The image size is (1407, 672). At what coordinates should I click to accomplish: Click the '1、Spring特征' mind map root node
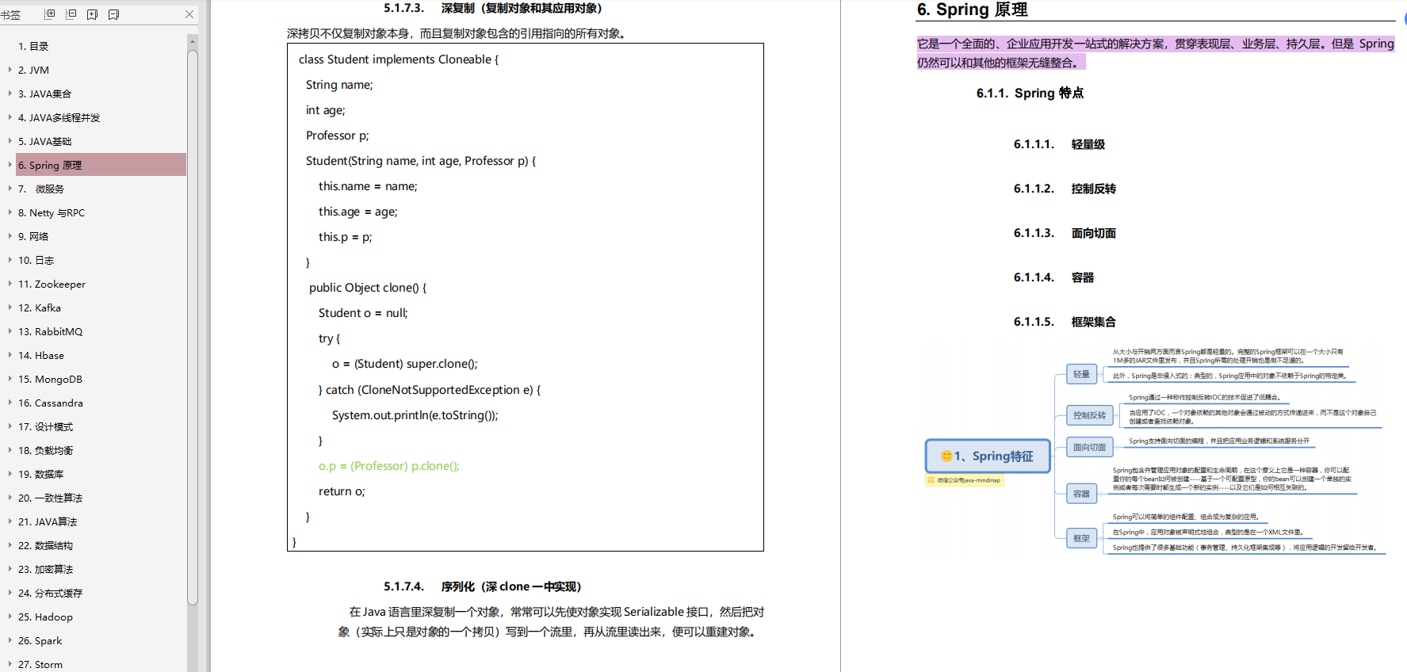[988, 456]
